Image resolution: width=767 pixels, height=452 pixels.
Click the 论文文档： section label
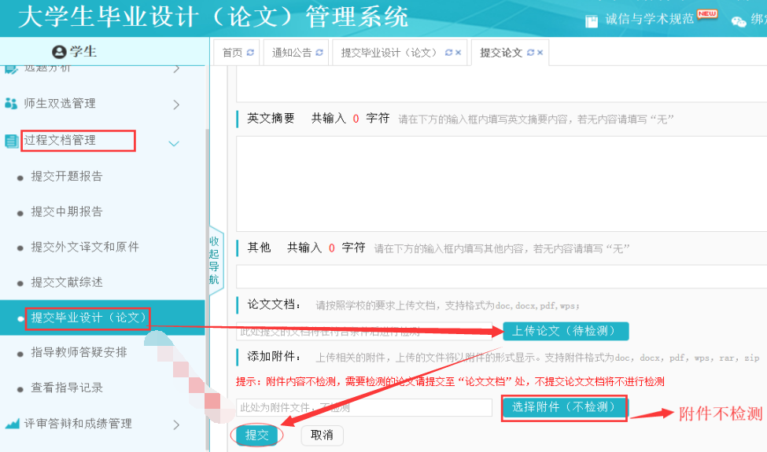[x=274, y=304]
